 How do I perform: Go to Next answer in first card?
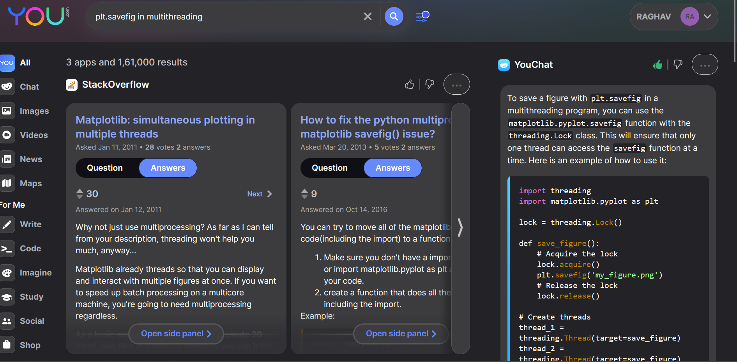pyautogui.click(x=259, y=194)
